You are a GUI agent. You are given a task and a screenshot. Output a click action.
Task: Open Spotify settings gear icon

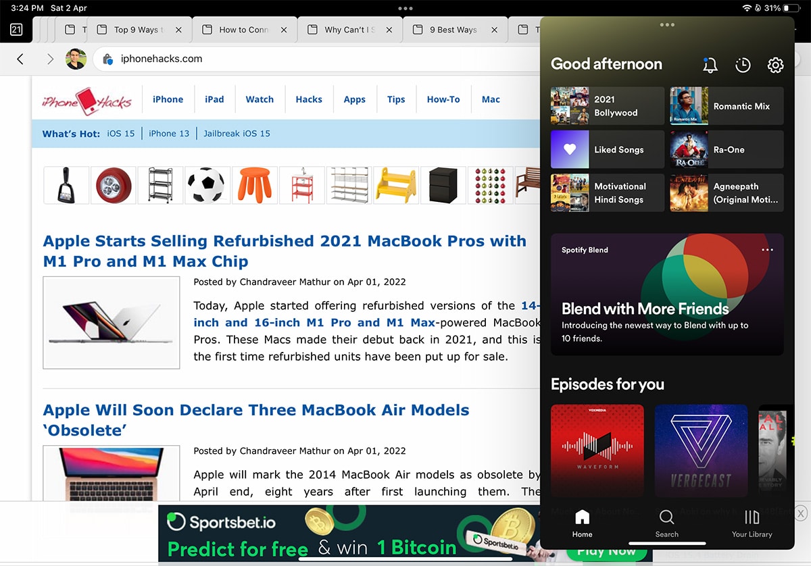pyautogui.click(x=775, y=65)
